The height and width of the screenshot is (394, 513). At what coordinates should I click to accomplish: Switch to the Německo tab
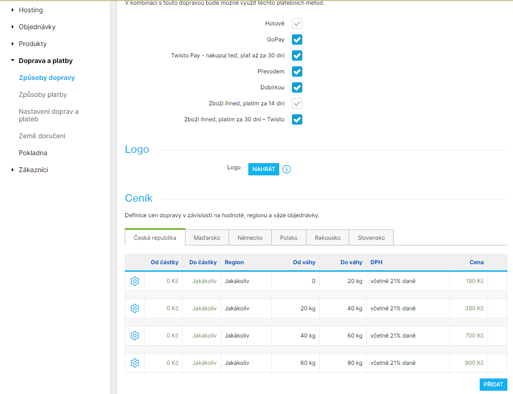coord(250,237)
